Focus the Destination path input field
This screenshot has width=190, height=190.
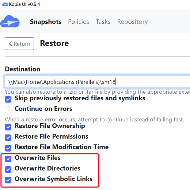pyautogui.click(x=98, y=82)
